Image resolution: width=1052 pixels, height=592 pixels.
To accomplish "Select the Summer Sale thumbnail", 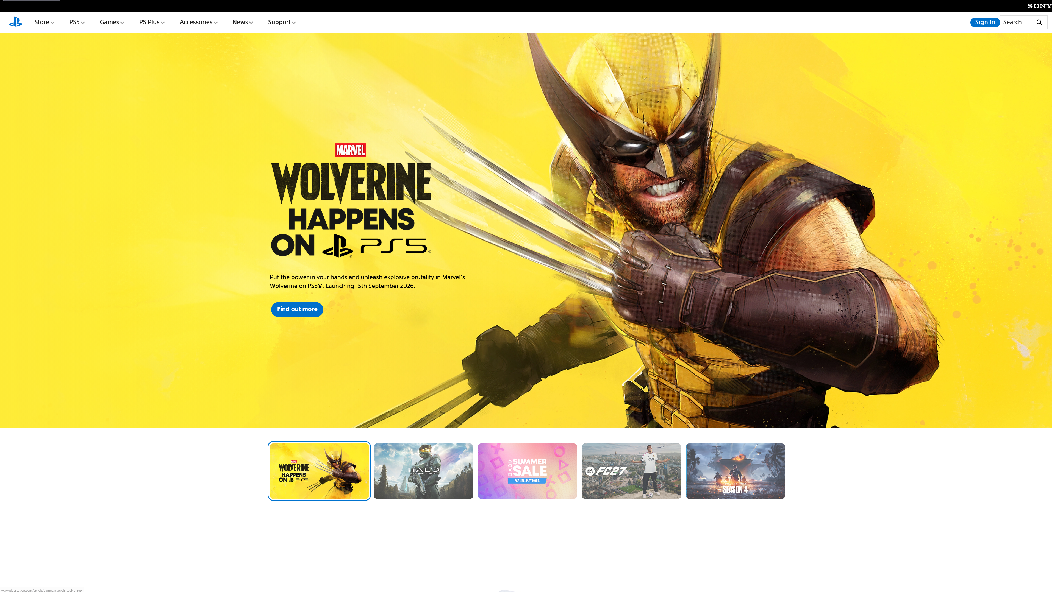I will point(527,471).
